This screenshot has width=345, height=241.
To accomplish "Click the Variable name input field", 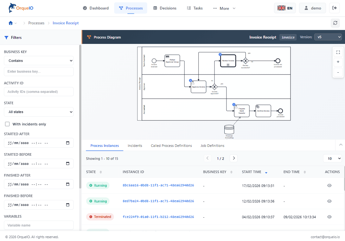I will click(x=39, y=225).
